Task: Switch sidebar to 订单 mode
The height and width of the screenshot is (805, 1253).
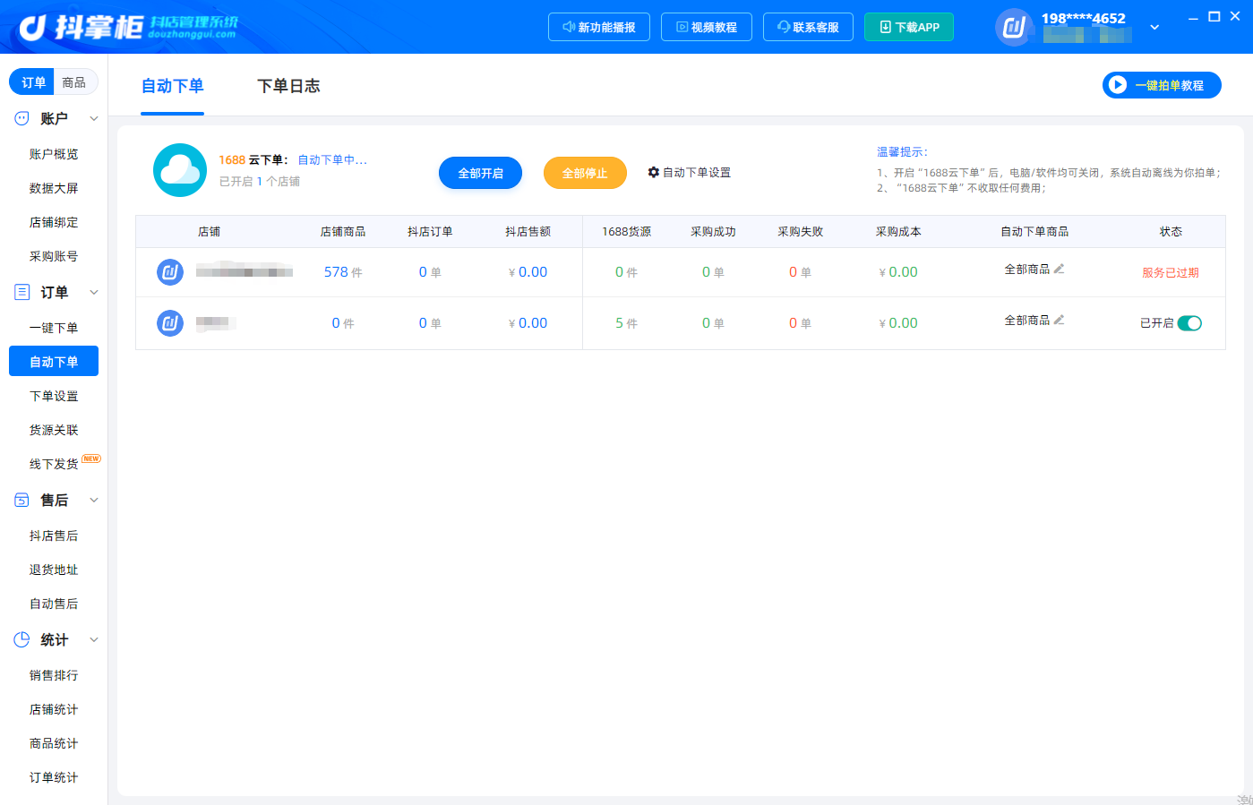Action: coord(33,82)
